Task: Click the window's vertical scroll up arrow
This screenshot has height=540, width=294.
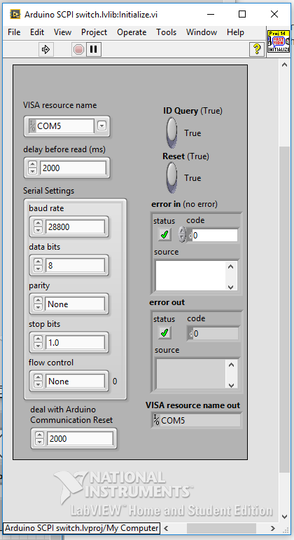Action: [x=284, y=65]
